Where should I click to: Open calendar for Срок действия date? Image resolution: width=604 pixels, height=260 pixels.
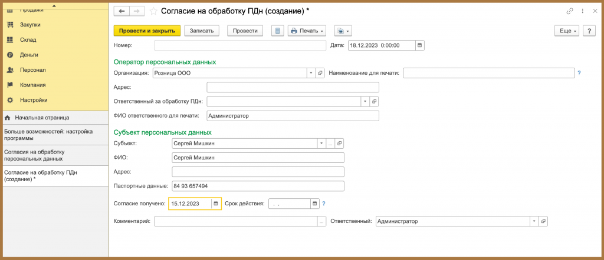[315, 204]
